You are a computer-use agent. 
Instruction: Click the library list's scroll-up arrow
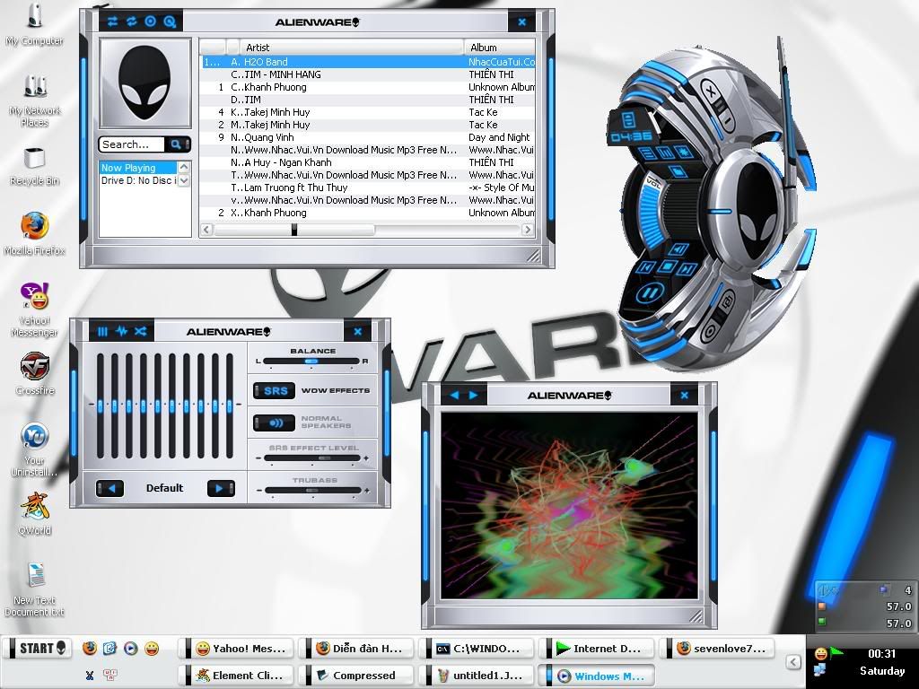coord(183,168)
